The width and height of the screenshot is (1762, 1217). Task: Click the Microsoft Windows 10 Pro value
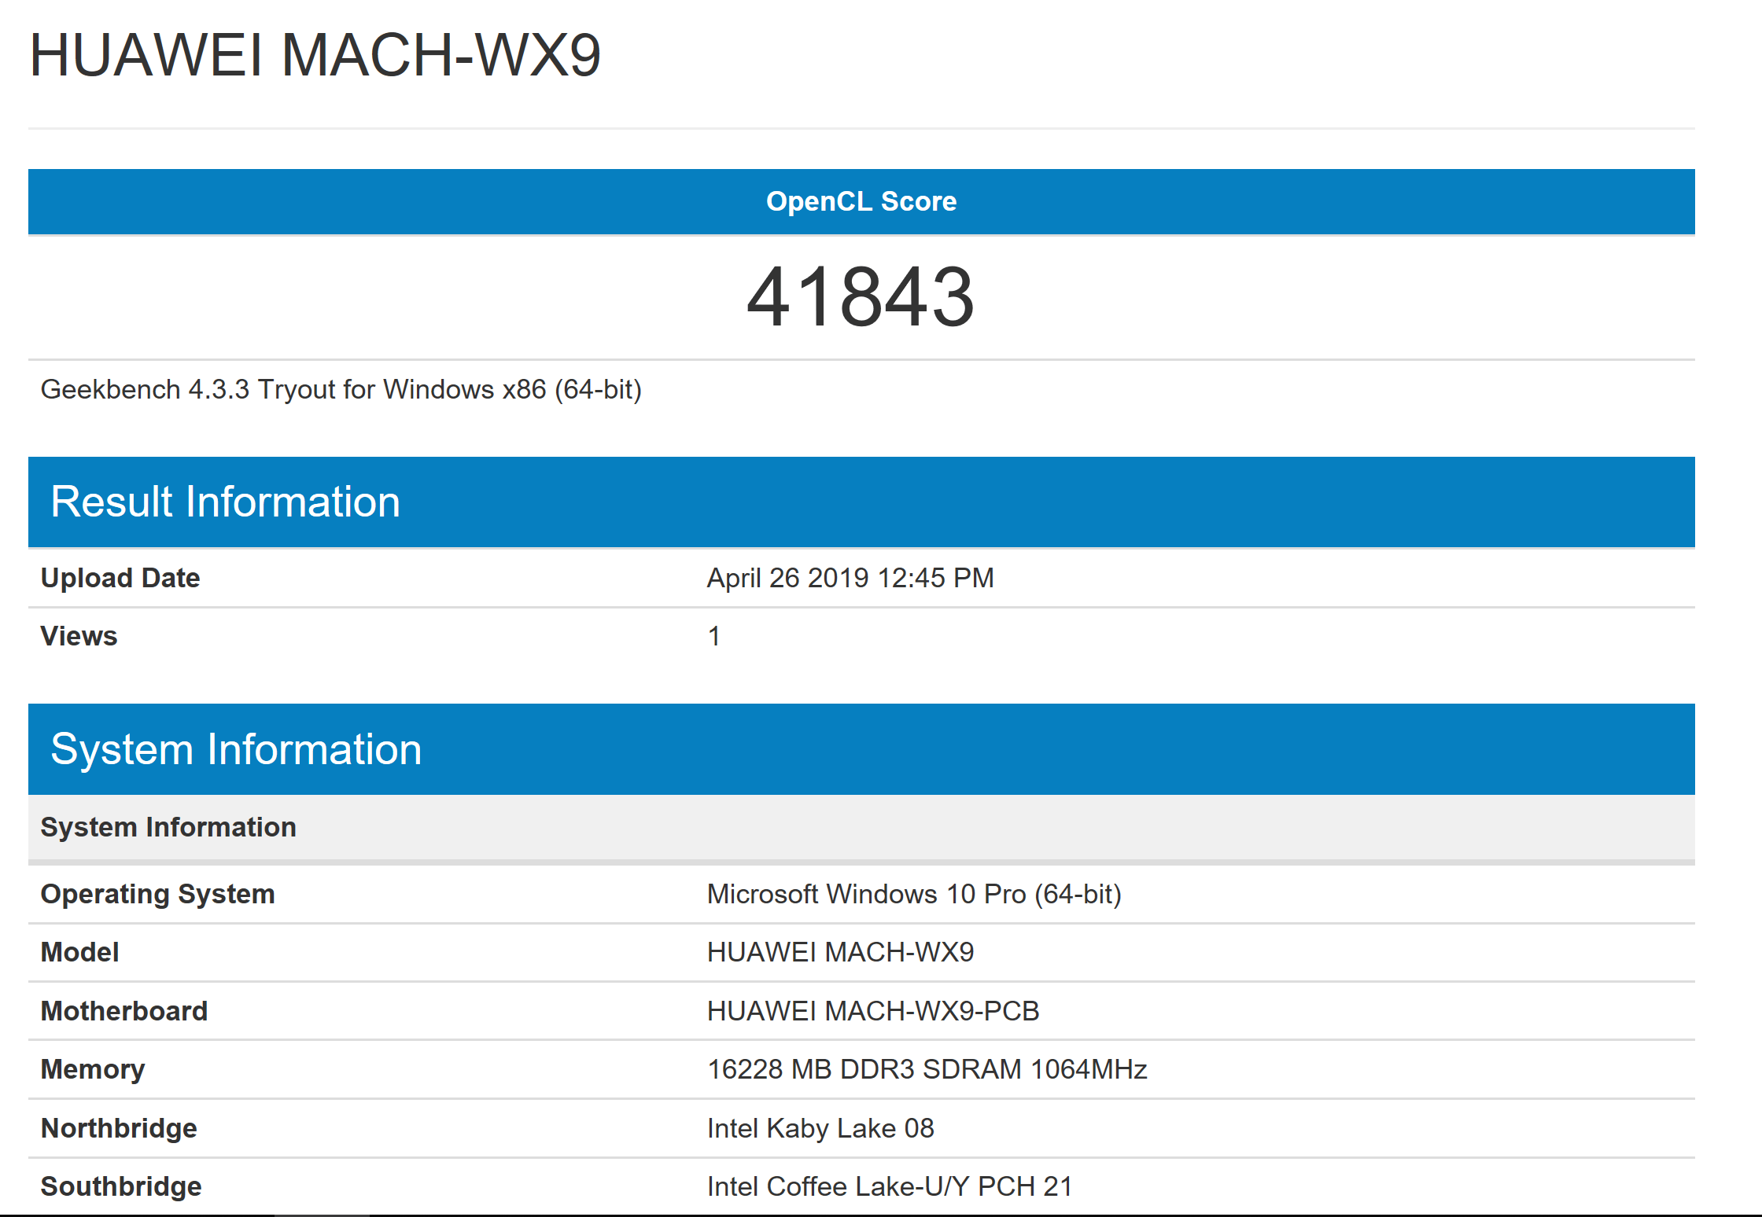pyautogui.click(x=913, y=894)
